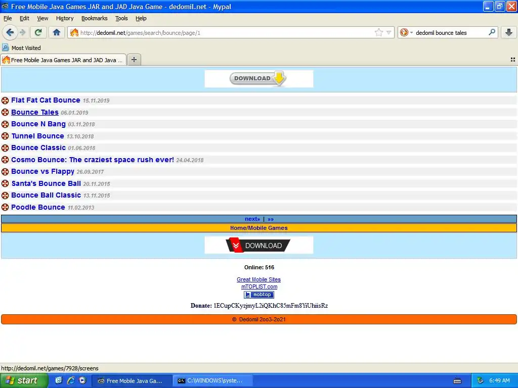
Task: Click ball icon beside Bounce Classic
Action: [x=5, y=148]
